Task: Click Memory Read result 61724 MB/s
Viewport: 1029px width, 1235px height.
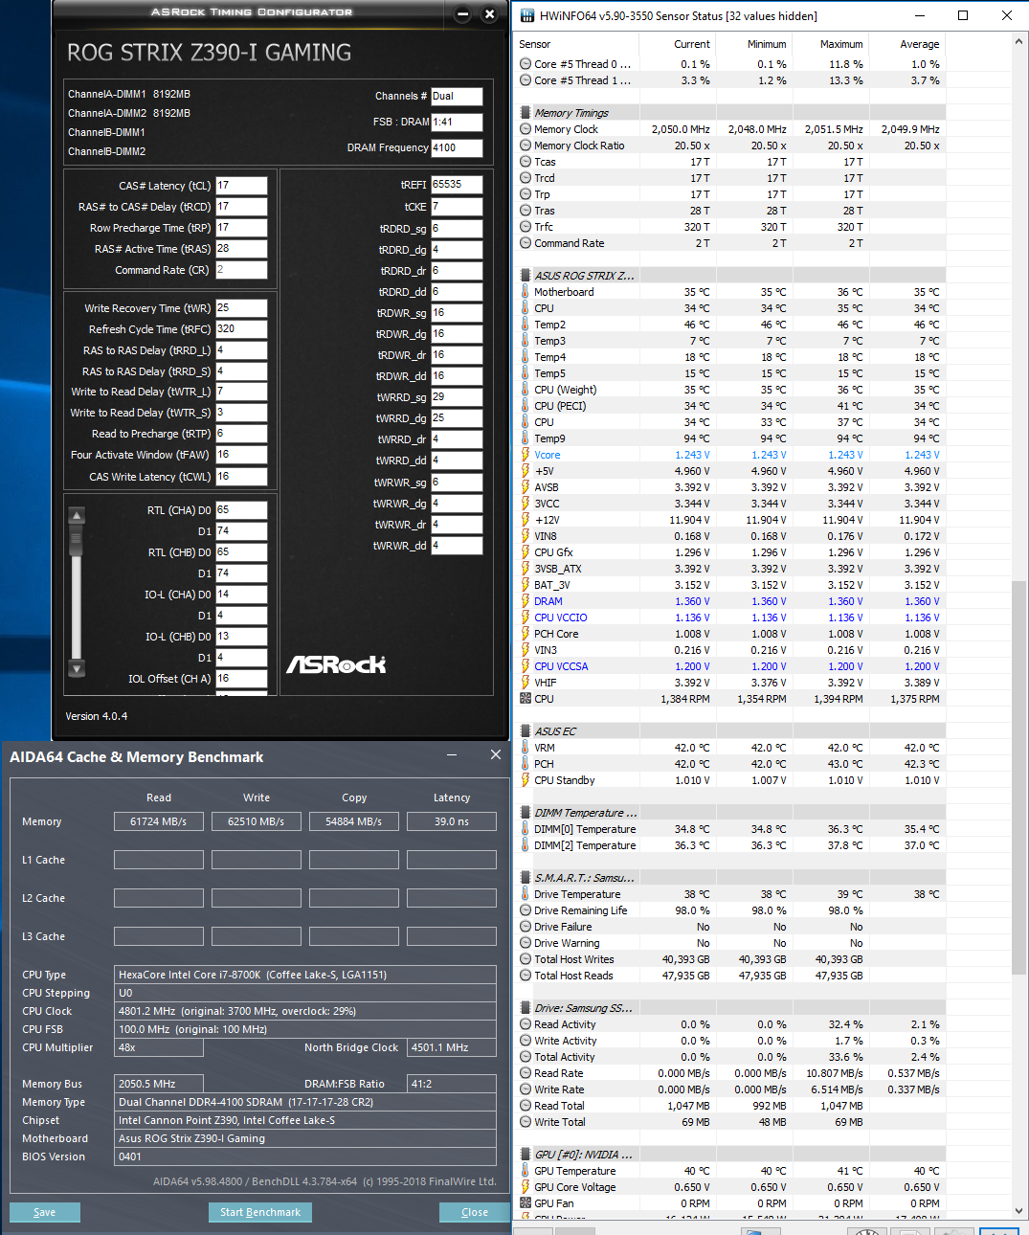Action: (x=159, y=821)
